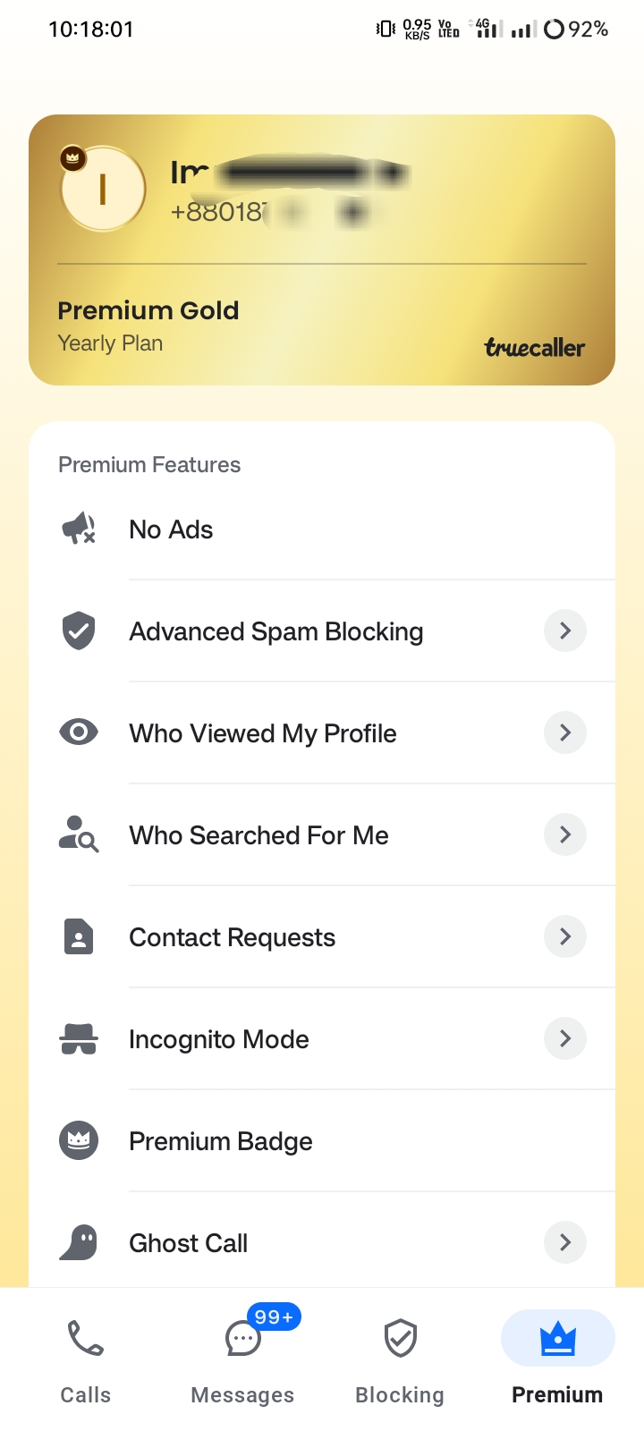
Task: Tap the Premium Badge crown icon
Action: point(79,1140)
